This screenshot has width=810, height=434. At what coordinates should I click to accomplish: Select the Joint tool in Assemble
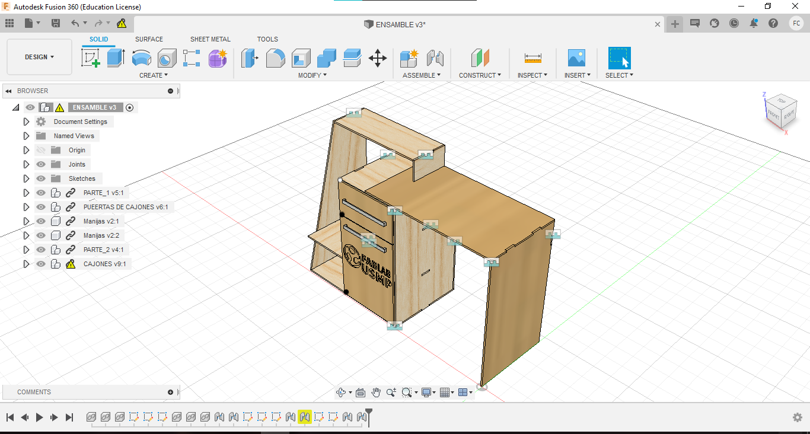tap(435, 58)
